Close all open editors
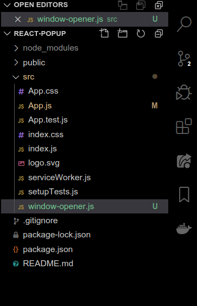 pyautogui.click(x=158, y=5)
